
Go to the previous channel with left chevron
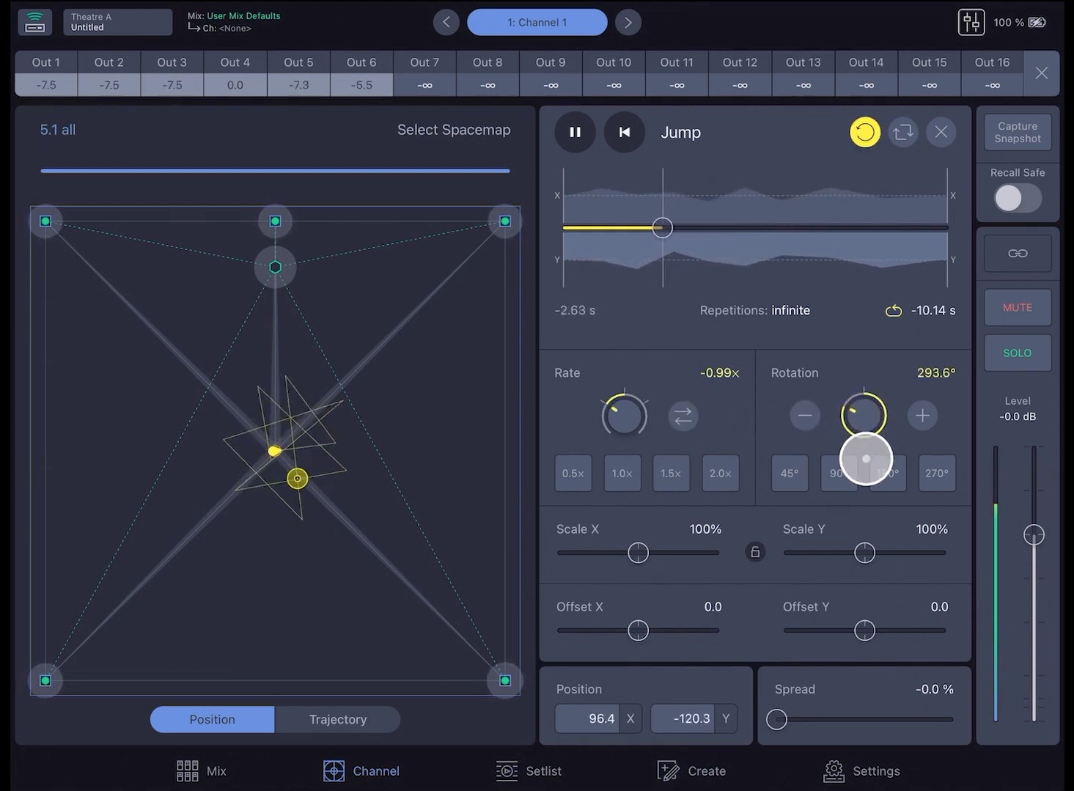point(446,22)
